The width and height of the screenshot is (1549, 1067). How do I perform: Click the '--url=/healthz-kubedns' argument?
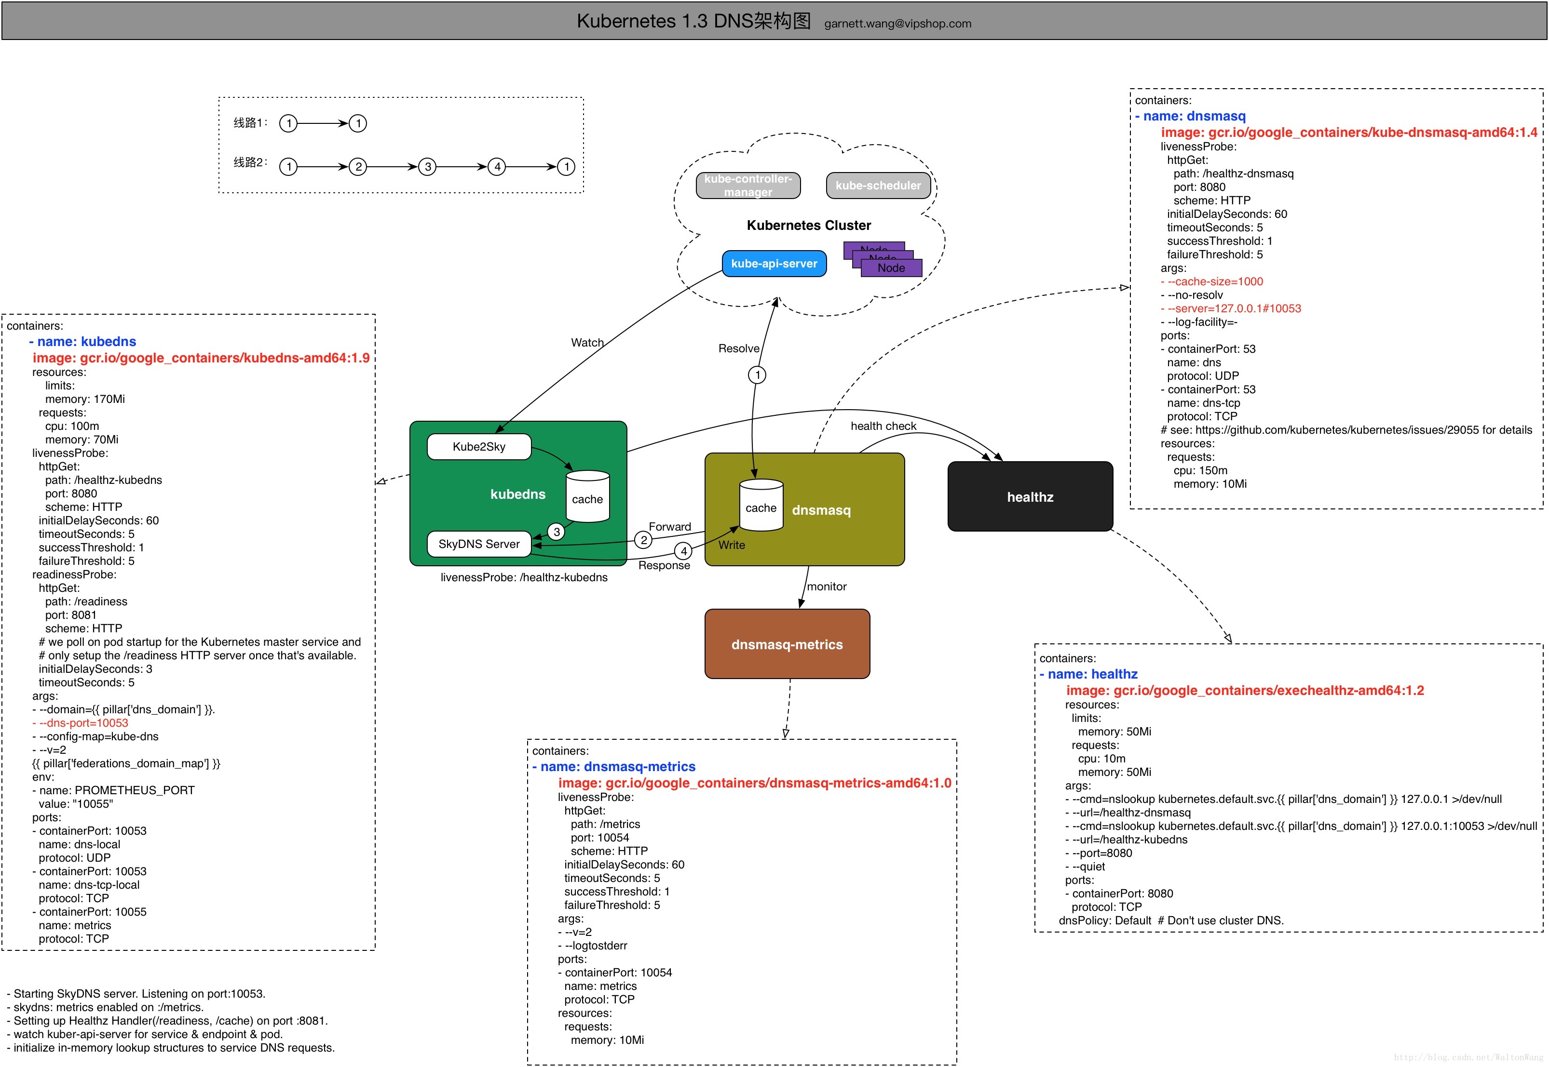1126,840
